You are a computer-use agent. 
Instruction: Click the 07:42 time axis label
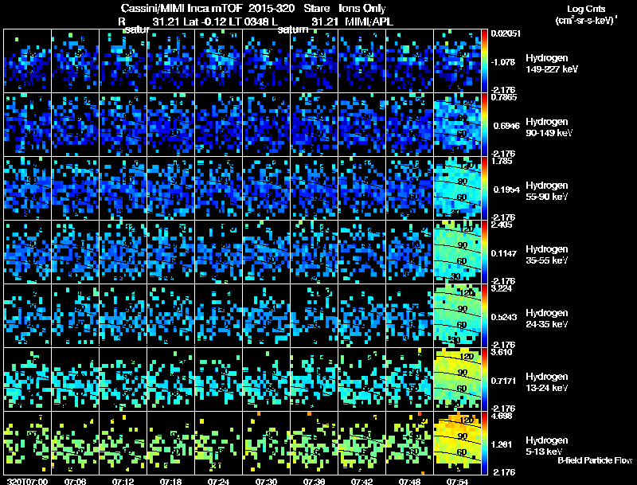coord(361,482)
